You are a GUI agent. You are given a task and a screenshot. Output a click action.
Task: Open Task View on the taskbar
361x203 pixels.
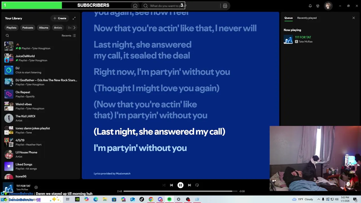[x=68, y=199]
